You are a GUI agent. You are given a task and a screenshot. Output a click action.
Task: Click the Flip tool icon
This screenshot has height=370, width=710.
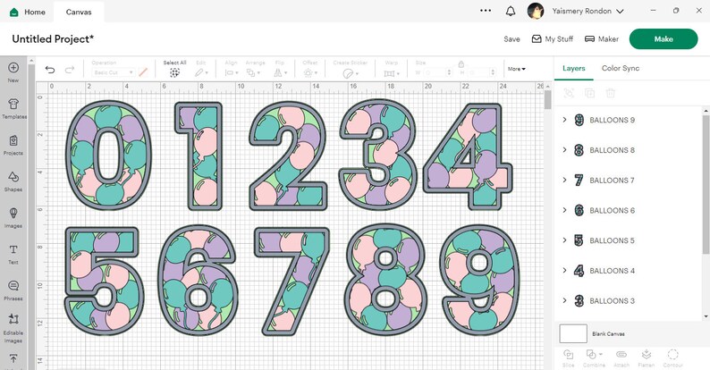click(x=280, y=72)
